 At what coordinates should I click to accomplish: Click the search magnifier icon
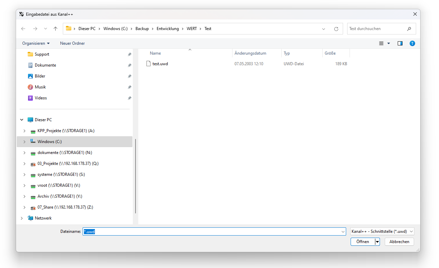[409, 29]
